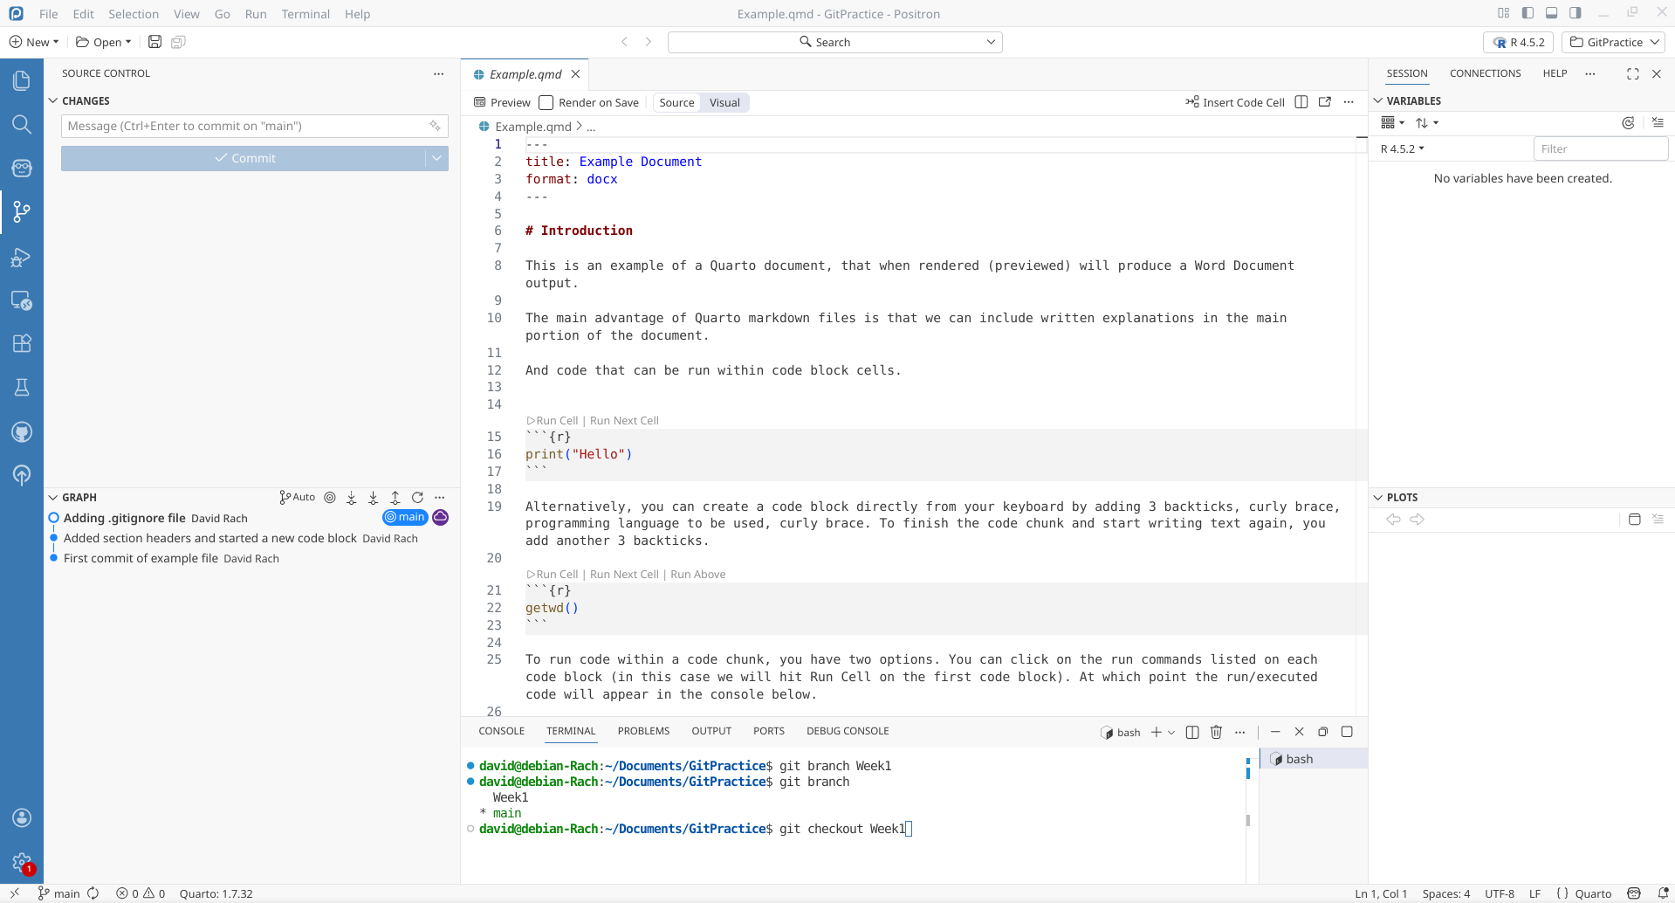
Task: Switch editor to Source mode
Action: (676, 102)
